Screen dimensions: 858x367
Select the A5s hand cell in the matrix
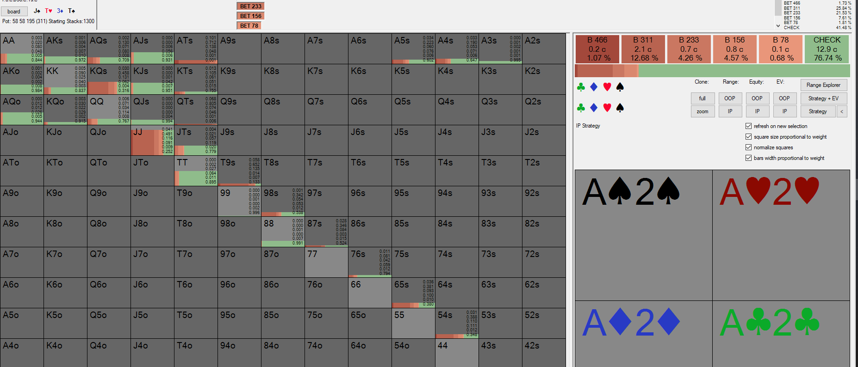pyautogui.click(x=413, y=49)
